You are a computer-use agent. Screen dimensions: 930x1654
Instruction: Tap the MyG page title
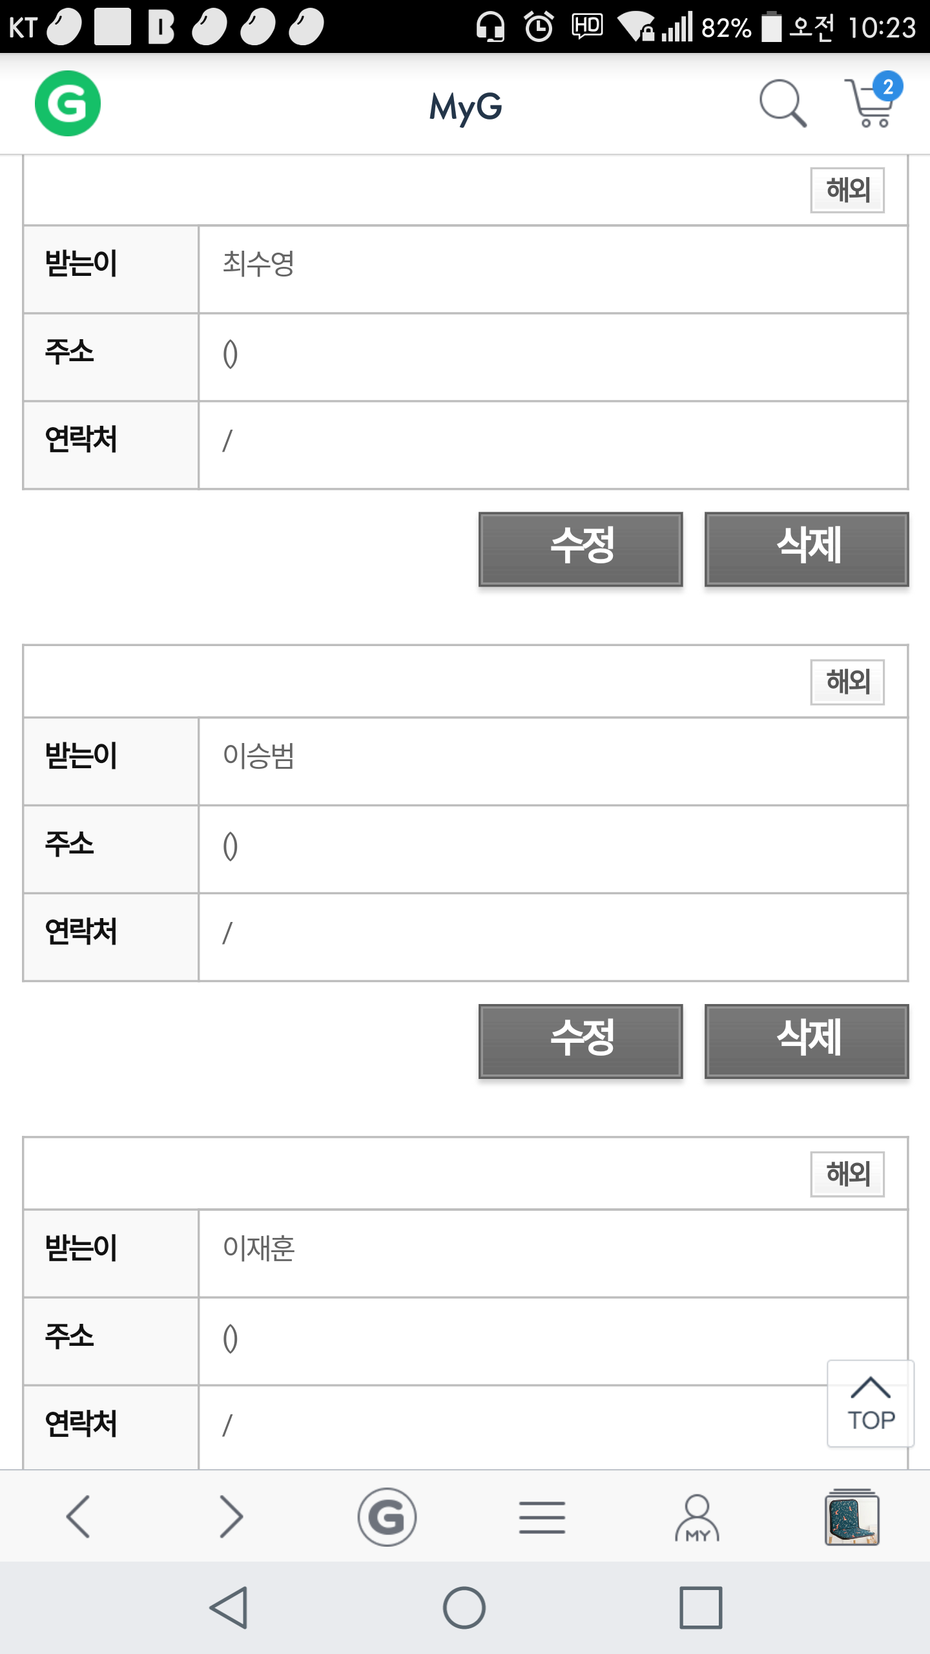click(x=465, y=107)
